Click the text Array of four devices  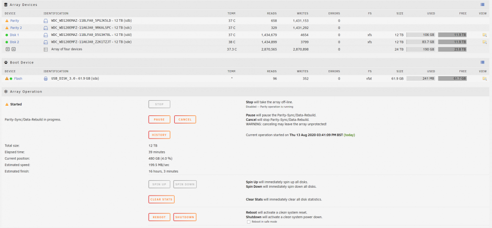point(67,49)
